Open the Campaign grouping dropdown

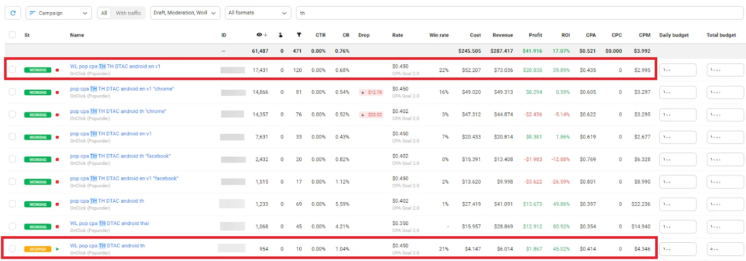point(59,13)
